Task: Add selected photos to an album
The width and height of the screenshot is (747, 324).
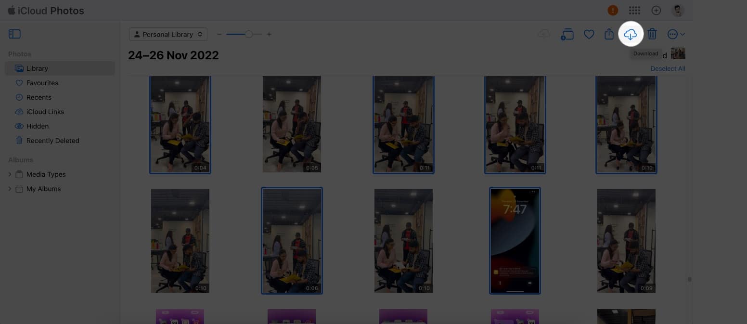Action: [567, 34]
